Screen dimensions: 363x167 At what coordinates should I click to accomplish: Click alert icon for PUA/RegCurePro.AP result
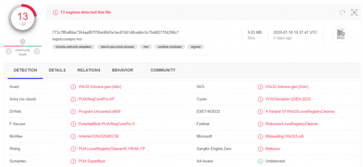point(73,99)
